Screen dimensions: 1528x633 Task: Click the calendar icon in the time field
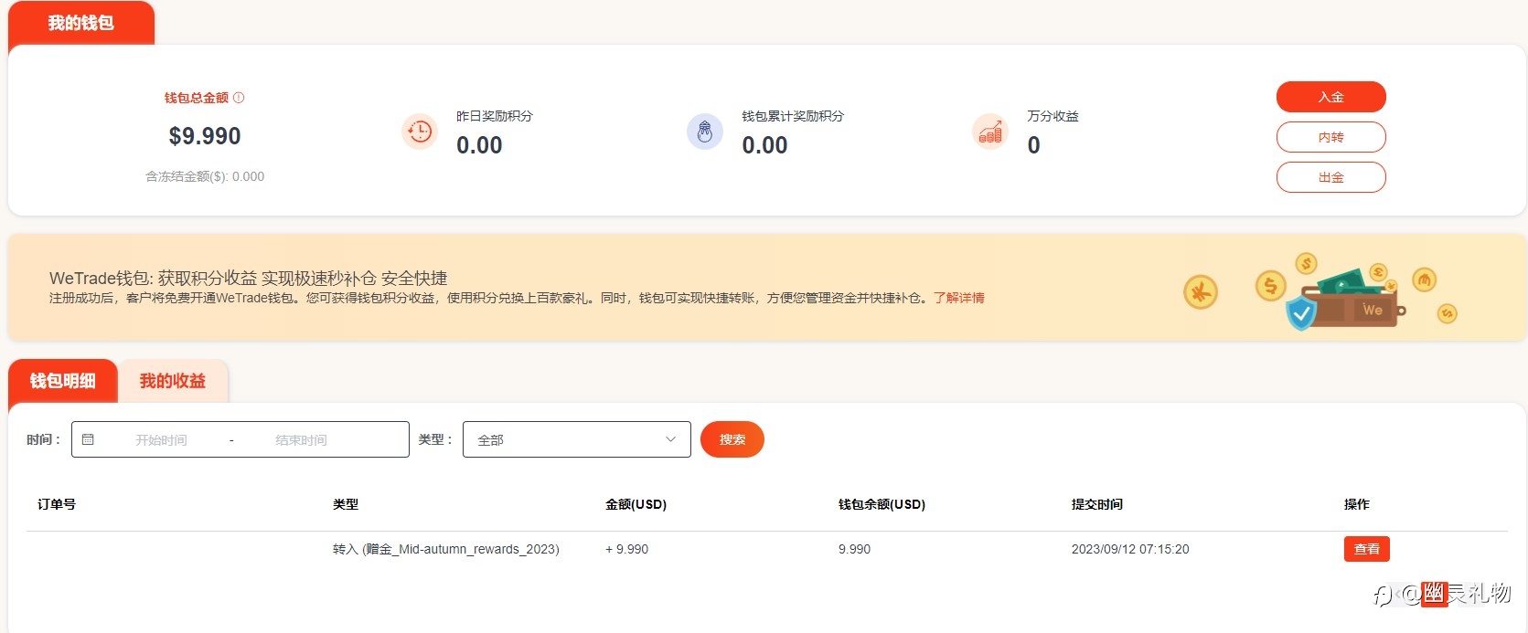[88, 439]
